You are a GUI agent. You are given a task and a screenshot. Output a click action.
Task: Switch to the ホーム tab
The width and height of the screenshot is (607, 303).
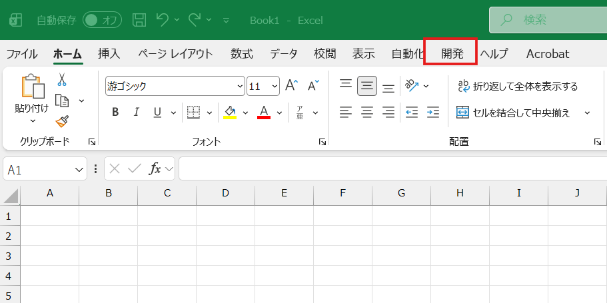click(x=68, y=54)
